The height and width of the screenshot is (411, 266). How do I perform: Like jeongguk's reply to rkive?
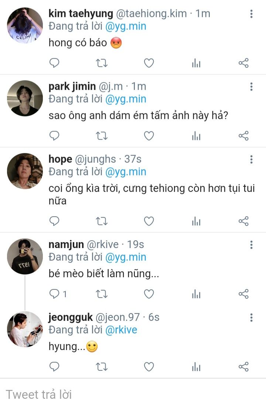click(x=149, y=367)
